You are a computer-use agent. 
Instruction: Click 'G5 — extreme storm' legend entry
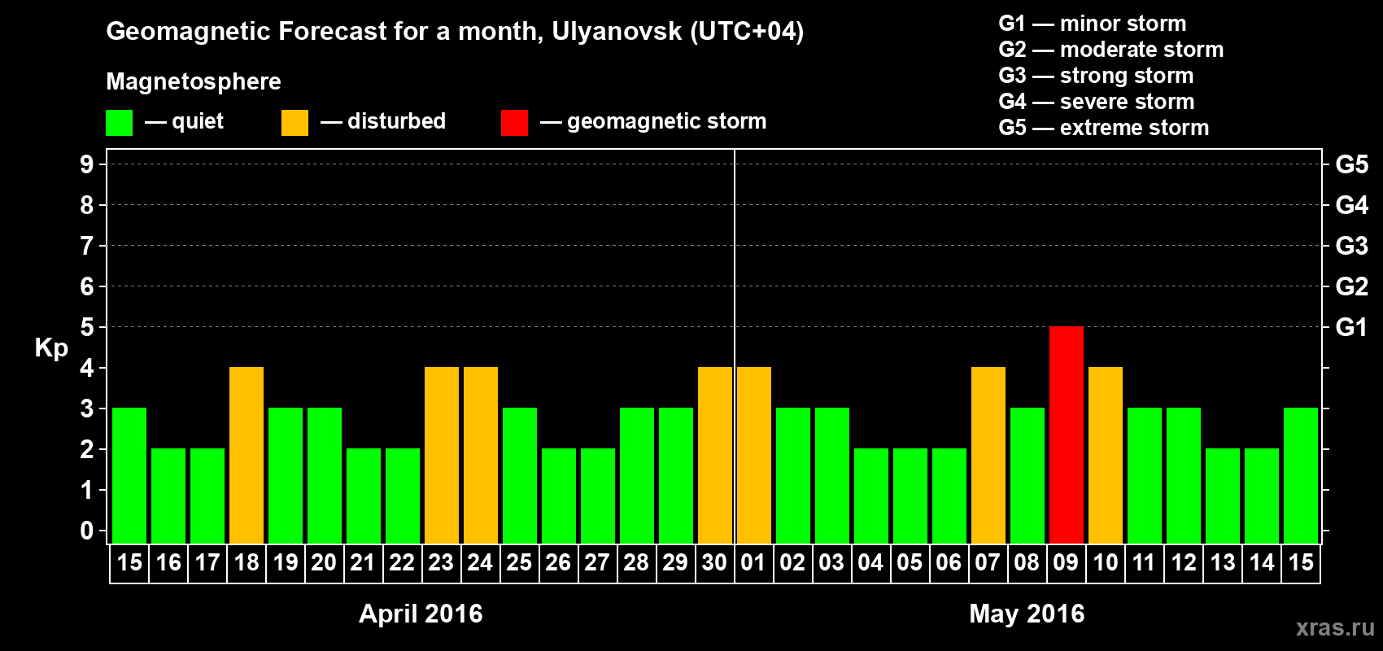point(1104,128)
